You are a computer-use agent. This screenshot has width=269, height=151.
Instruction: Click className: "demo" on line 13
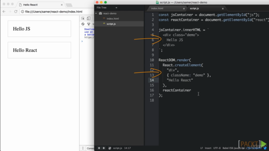(188, 75)
